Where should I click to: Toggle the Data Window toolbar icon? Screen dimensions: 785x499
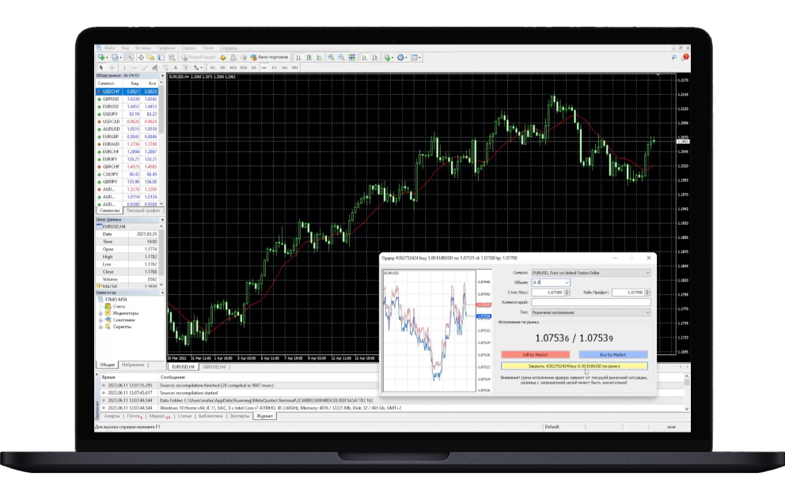coord(141,58)
